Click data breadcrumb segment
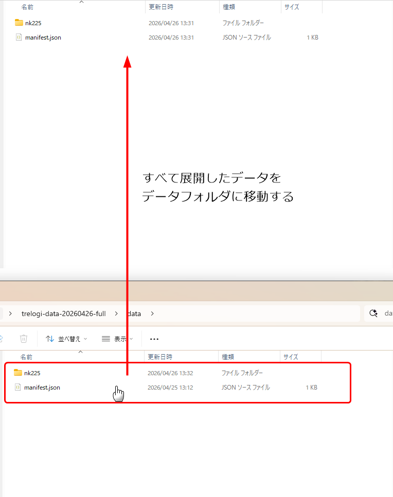The width and height of the screenshot is (393, 497). 134,314
